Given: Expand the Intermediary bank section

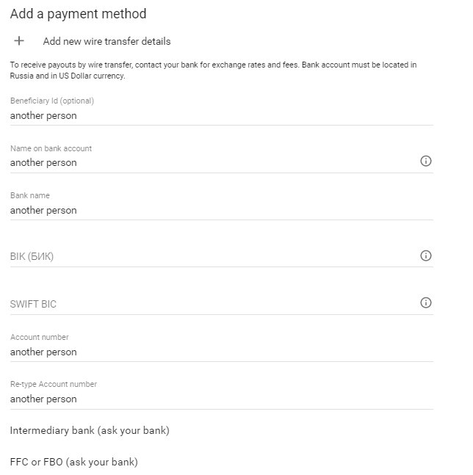Looking at the screenshot, I should coord(90,430).
